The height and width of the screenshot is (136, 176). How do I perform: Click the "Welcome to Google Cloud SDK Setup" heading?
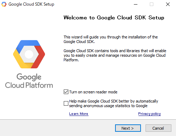point(114,18)
